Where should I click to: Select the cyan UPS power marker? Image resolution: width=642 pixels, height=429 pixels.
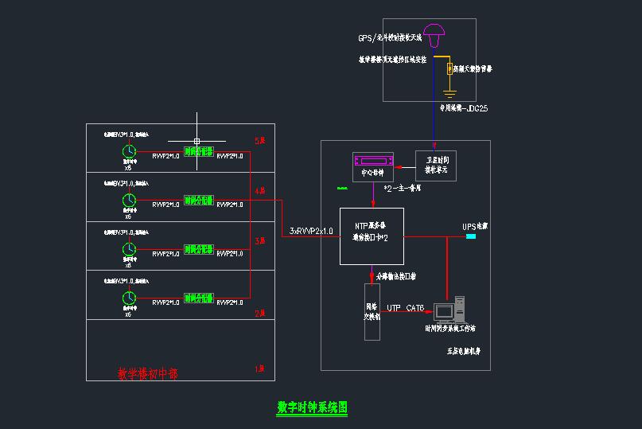pos(471,236)
